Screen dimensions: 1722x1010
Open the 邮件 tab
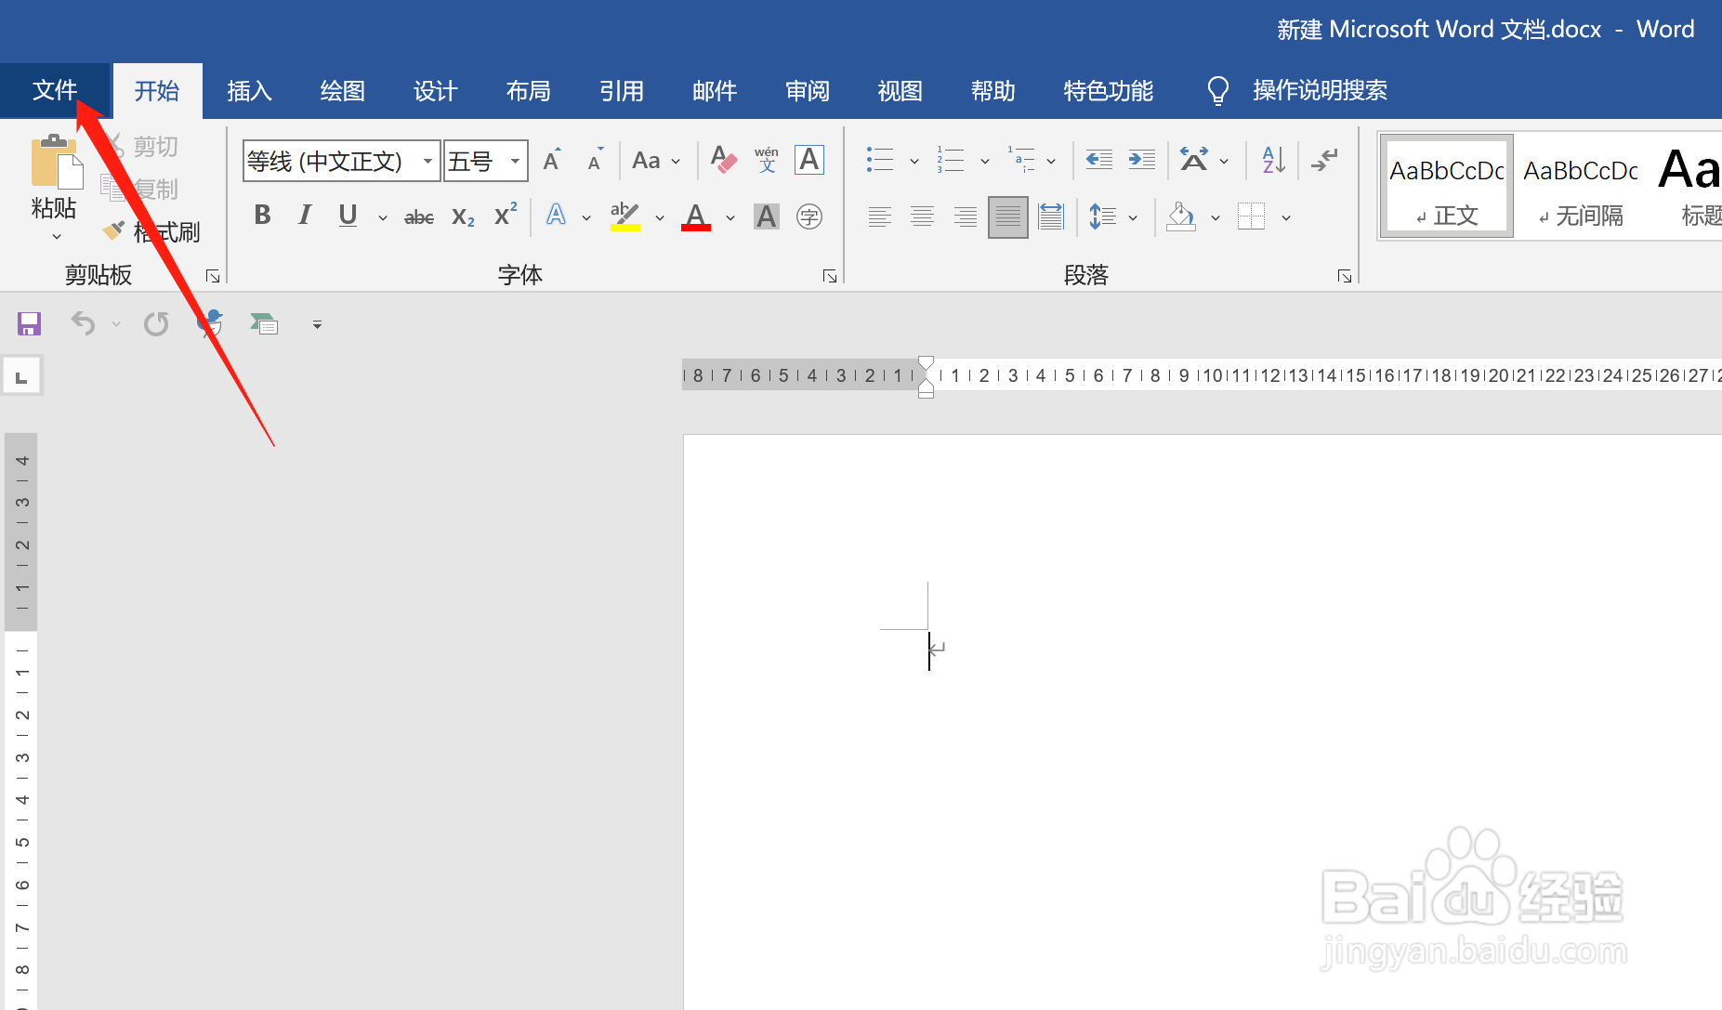(714, 91)
